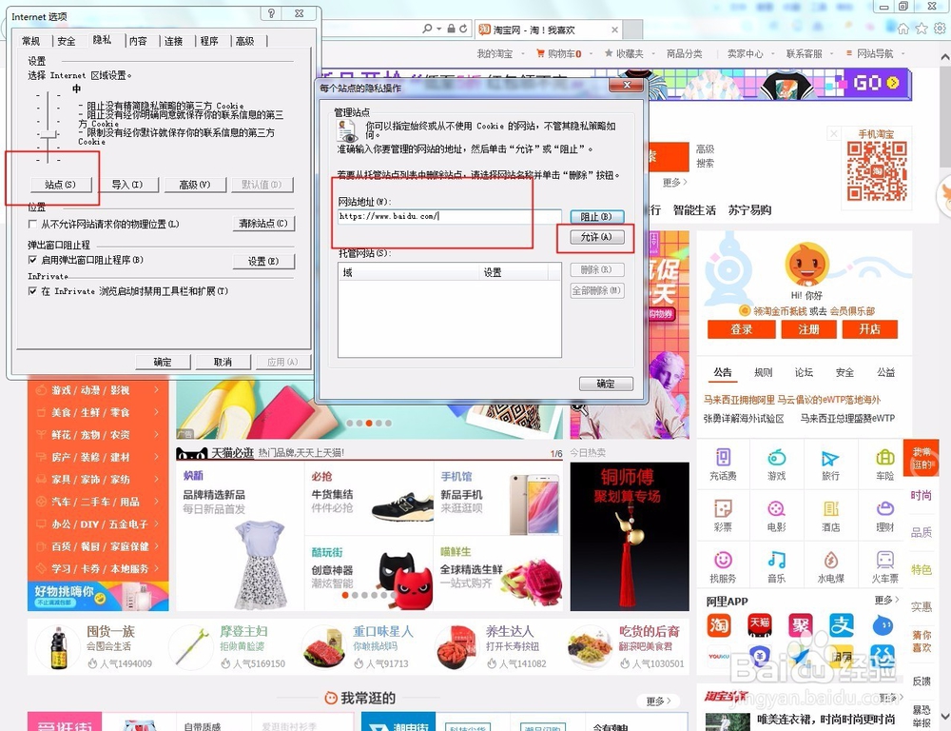Open the 天猫 app icon
This screenshot has height=731, width=951.
coord(760,625)
